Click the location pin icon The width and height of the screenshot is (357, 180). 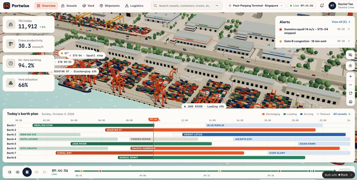click(x=230, y=6)
